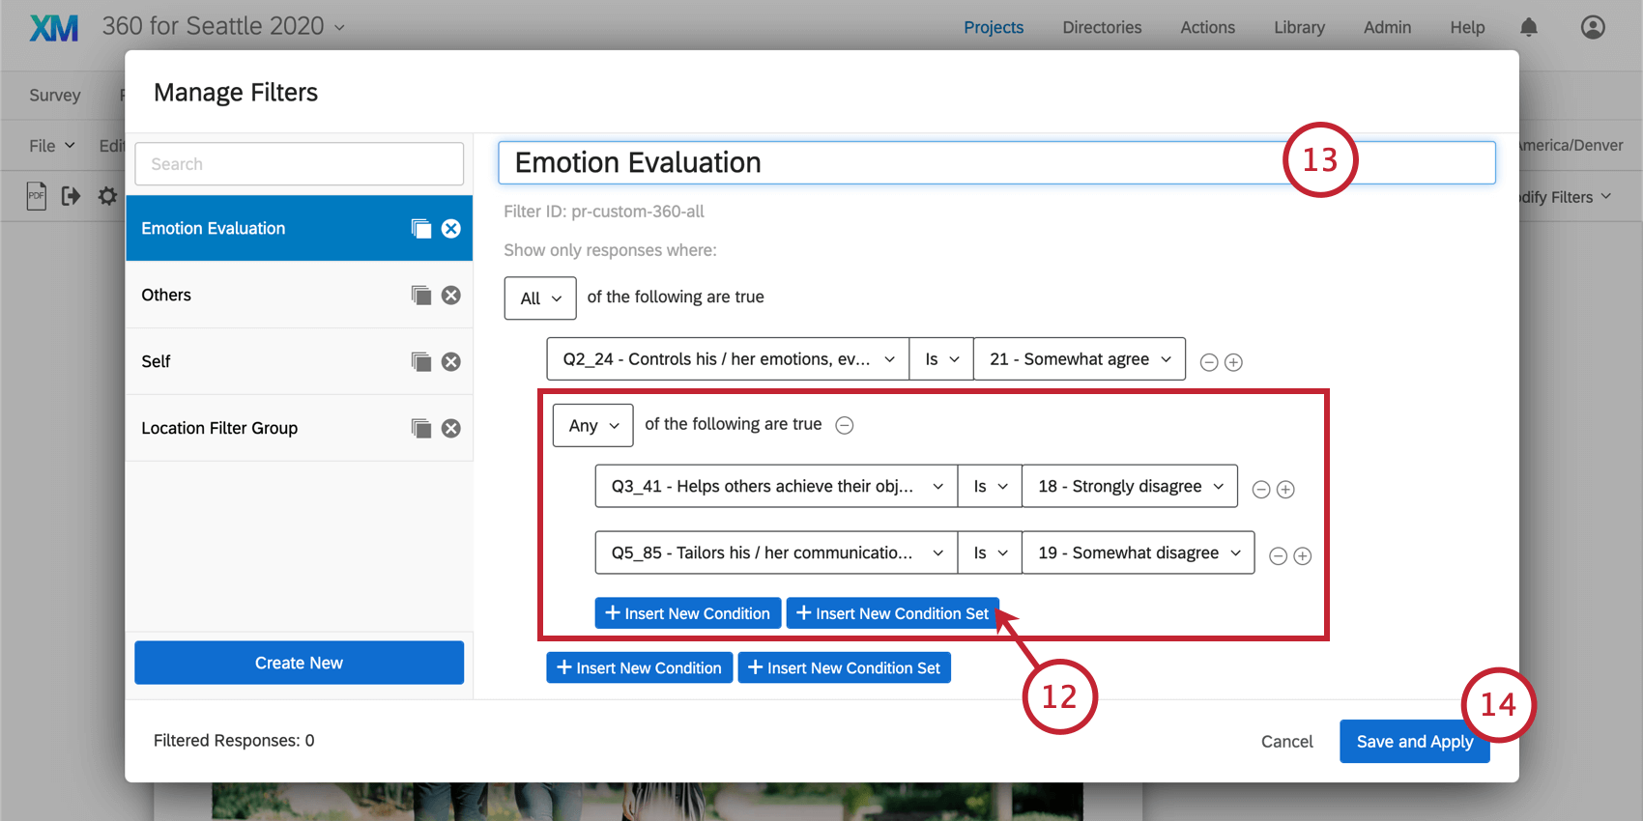Add condition after Q3_41 row

click(x=1285, y=490)
